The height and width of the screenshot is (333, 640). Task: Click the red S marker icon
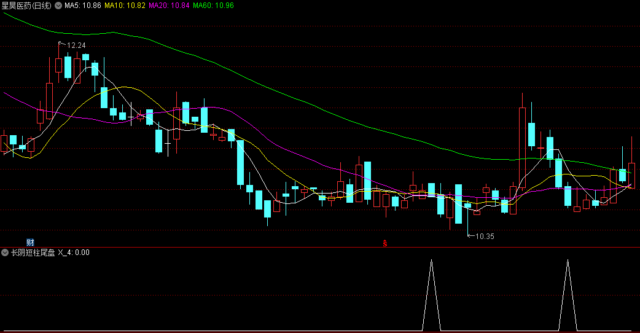pyautogui.click(x=385, y=243)
